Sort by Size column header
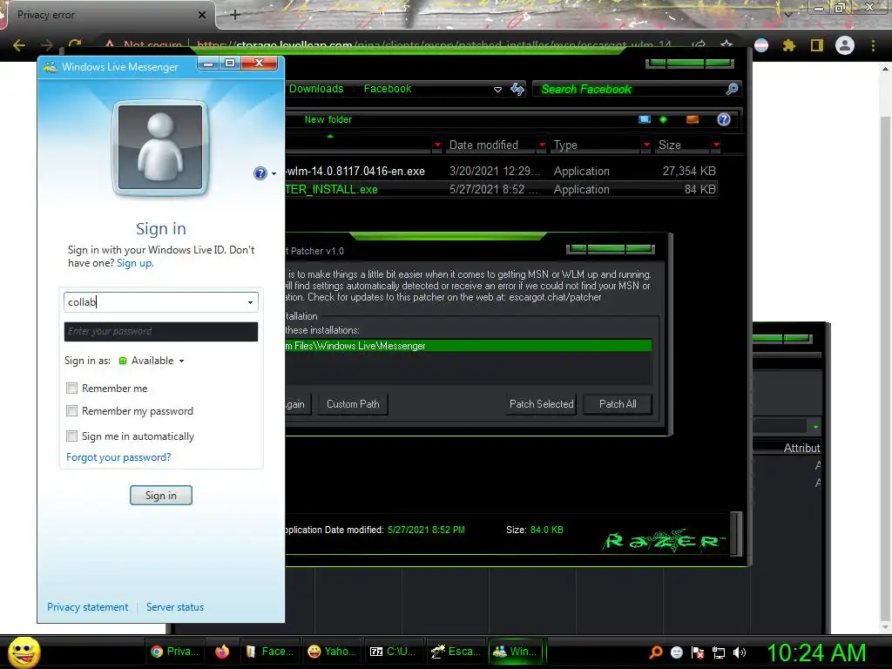Image resolution: width=892 pixels, height=669 pixels. click(670, 145)
